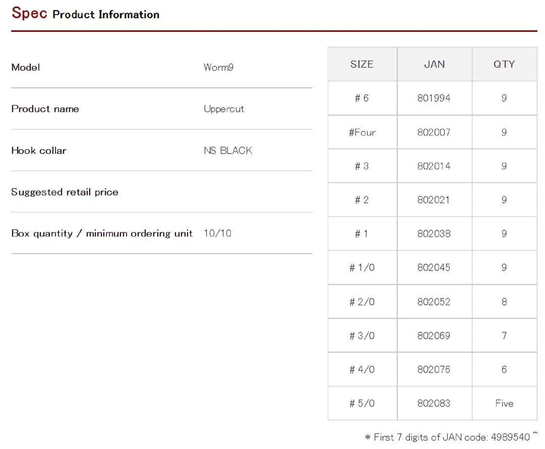Click JAN code 802014
545x449 pixels.
pos(434,166)
